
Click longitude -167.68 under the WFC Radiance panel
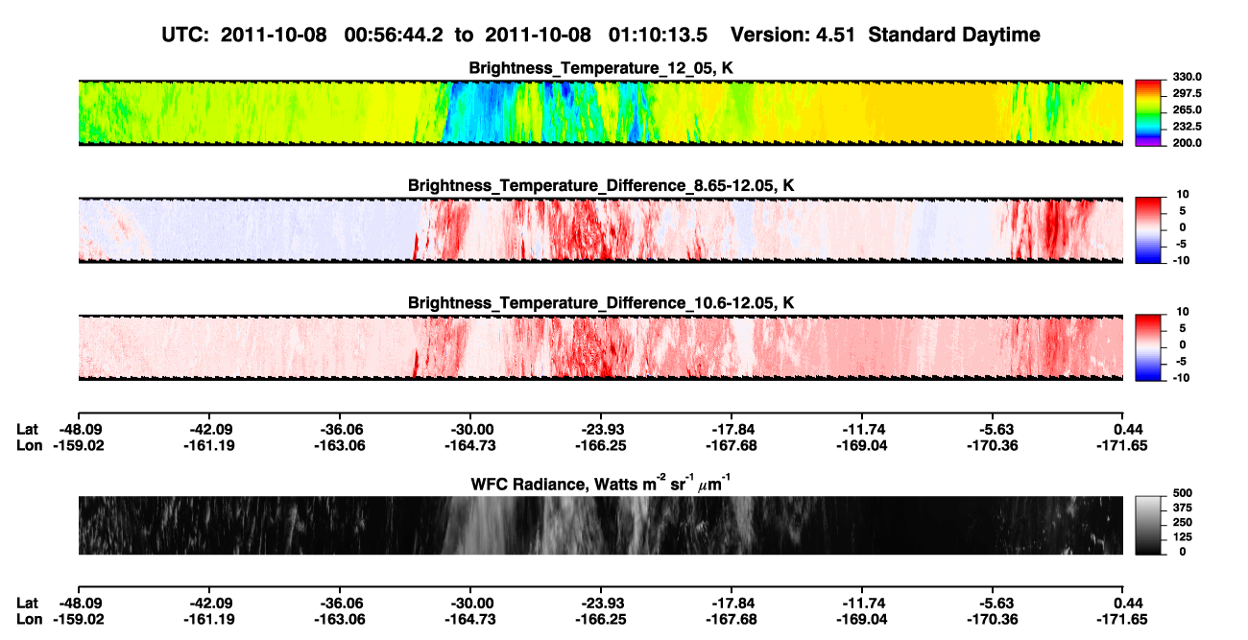(732, 620)
